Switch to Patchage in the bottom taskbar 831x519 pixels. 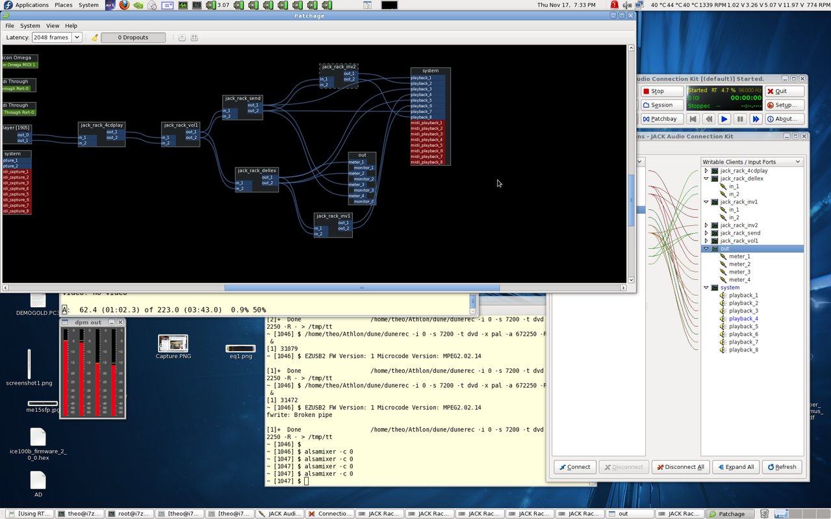(x=731, y=514)
